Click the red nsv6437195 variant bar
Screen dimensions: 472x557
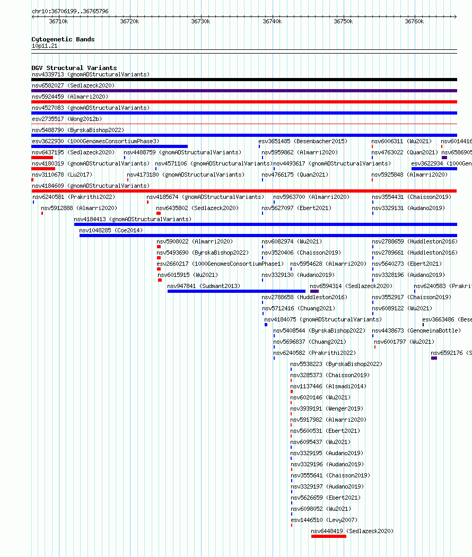coord(42,158)
